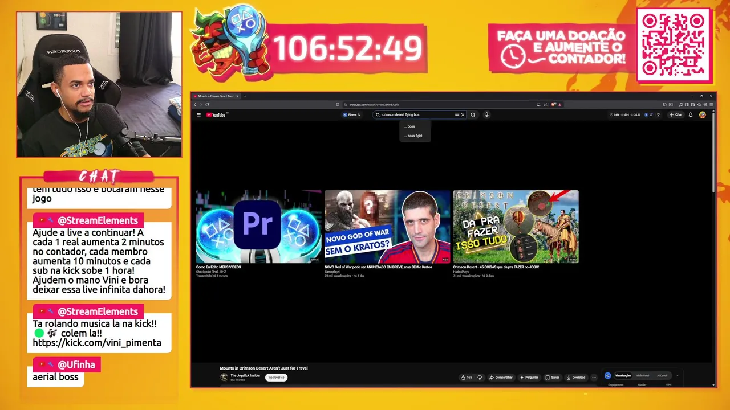Click the magnifier search button
Viewport: 730px width, 410px height.
coord(473,115)
